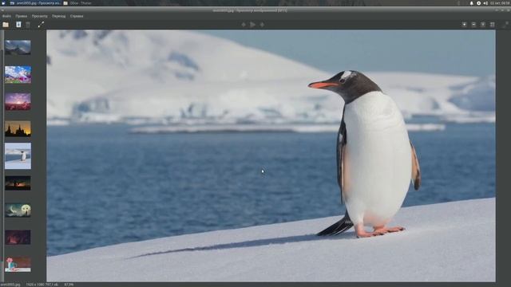511x287 pixels.
Task: Select the colorful anime sky thumbnail
Action: [x=18, y=74]
